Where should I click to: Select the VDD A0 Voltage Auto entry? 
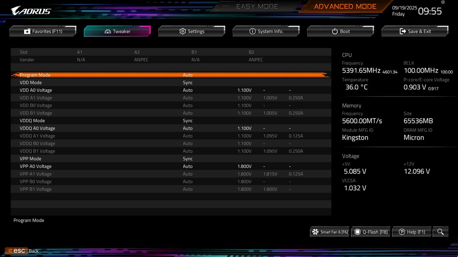pos(188,90)
